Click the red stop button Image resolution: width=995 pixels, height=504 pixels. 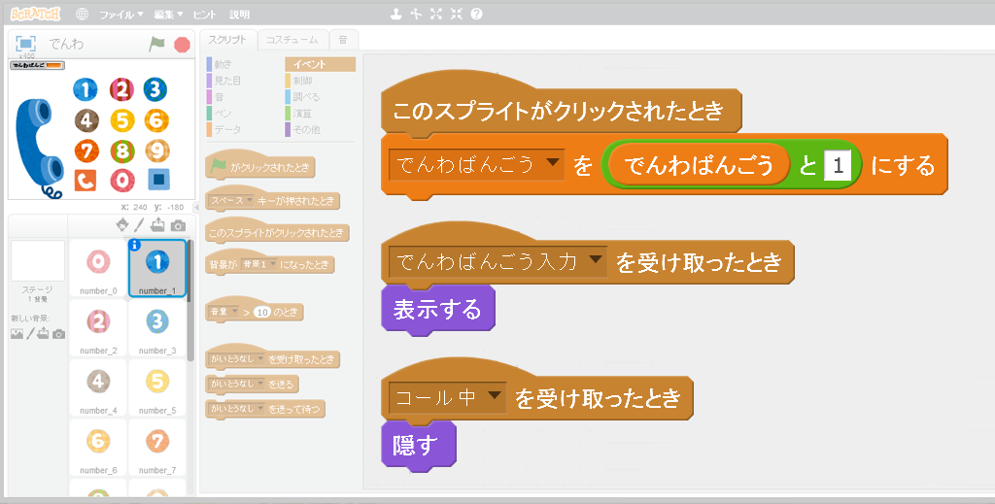coord(182,45)
